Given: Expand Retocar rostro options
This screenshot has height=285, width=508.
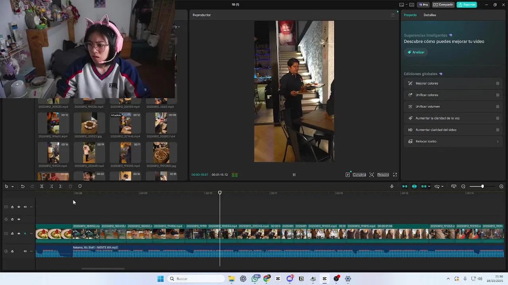Looking at the screenshot, I should point(498,141).
